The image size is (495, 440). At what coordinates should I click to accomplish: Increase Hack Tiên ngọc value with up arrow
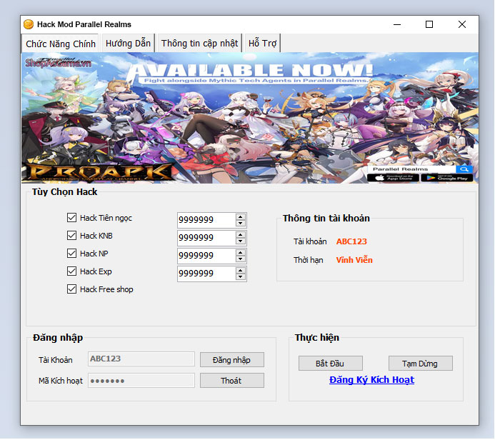(241, 217)
